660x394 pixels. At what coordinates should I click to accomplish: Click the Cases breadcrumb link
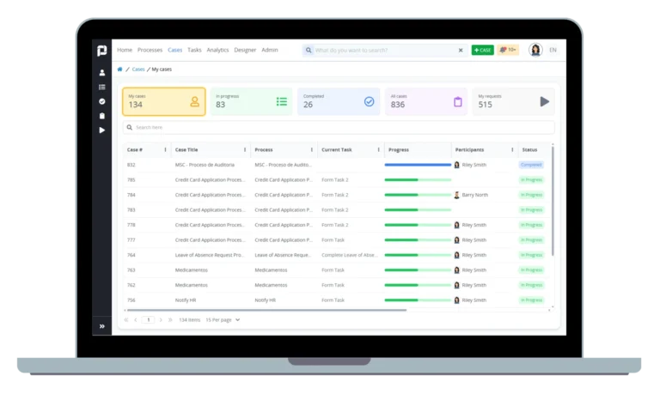138,69
